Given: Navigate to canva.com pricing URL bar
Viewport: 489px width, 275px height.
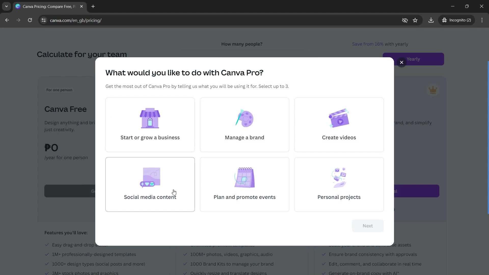Looking at the screenshot, I should pyautogui.click(x=76, y=20).
